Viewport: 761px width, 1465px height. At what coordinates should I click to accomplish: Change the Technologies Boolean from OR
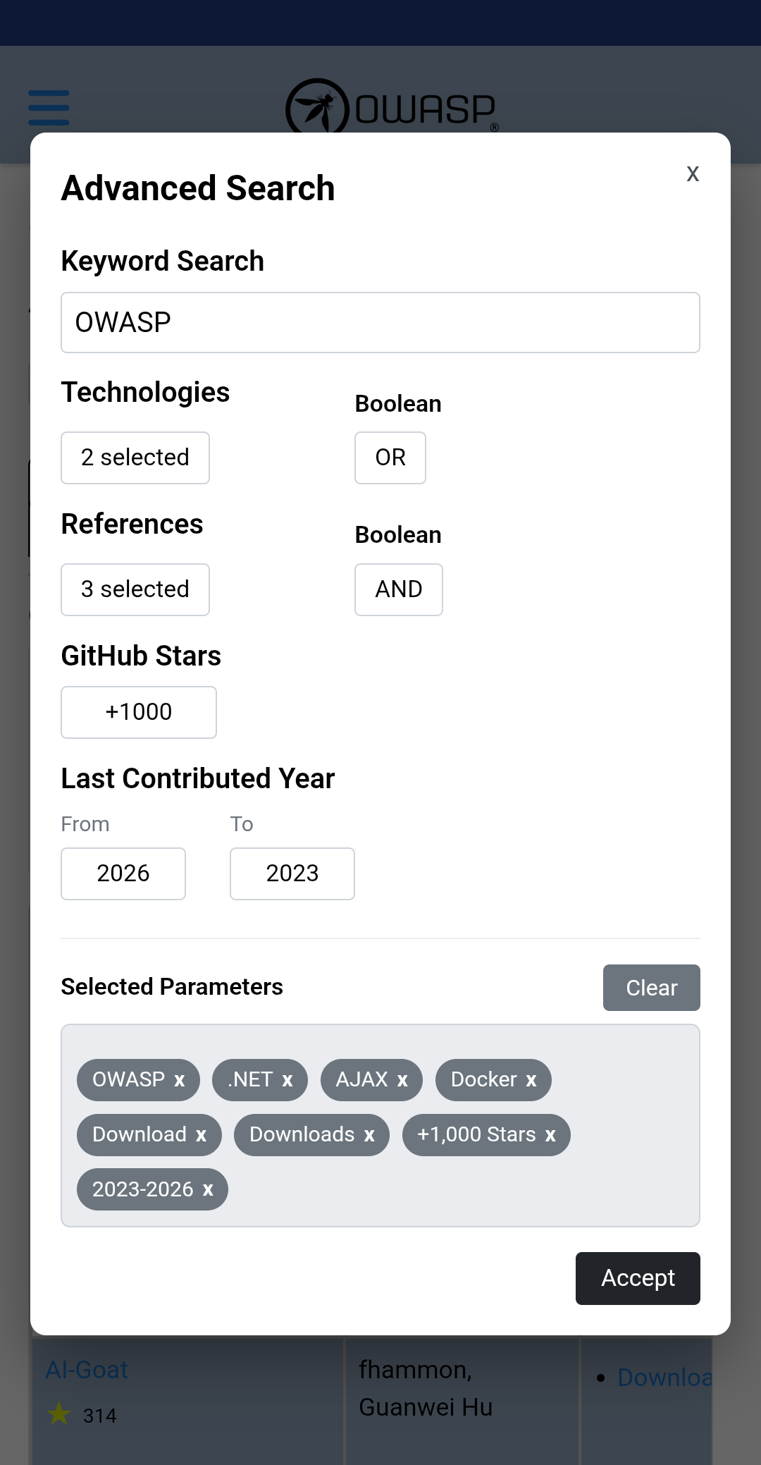pos(390,458)
